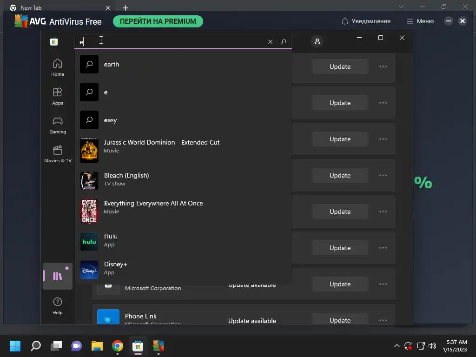The height and width of the screenshot is (357, 476).
Task: Switch to AVG AntiVirus from taskbar
Action: tap(158, 346)
